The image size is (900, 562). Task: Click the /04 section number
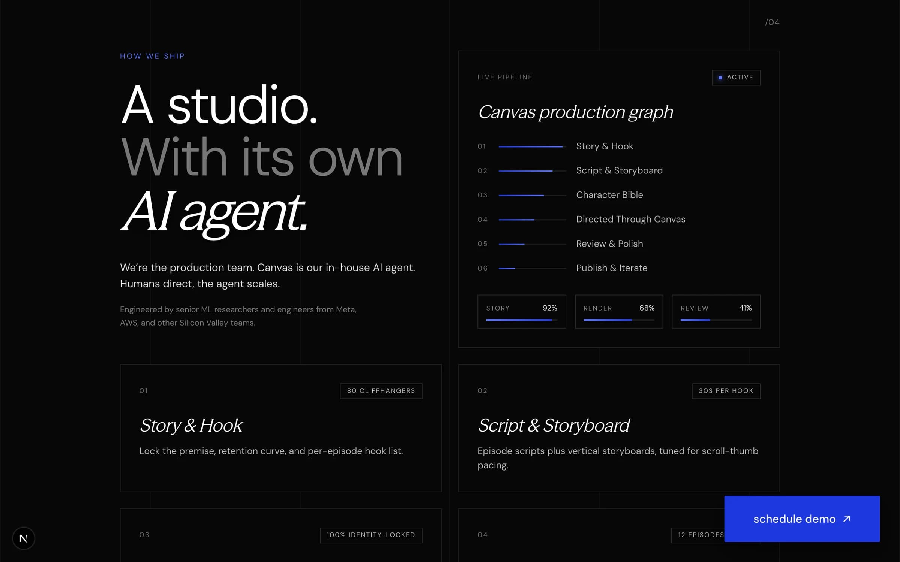pyautogui.click(x=772, y=22)
